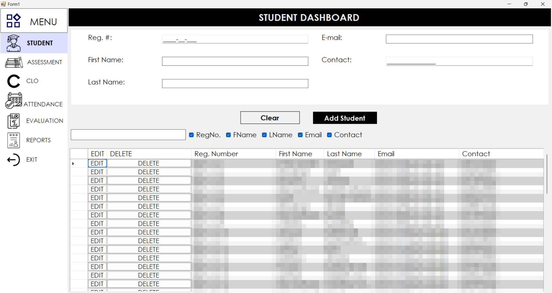Select the Student graduate icon
The image size is (552, 293).
[14, 43]
